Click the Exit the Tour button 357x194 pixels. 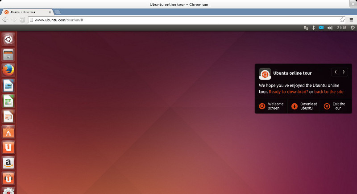coord(336,106)
